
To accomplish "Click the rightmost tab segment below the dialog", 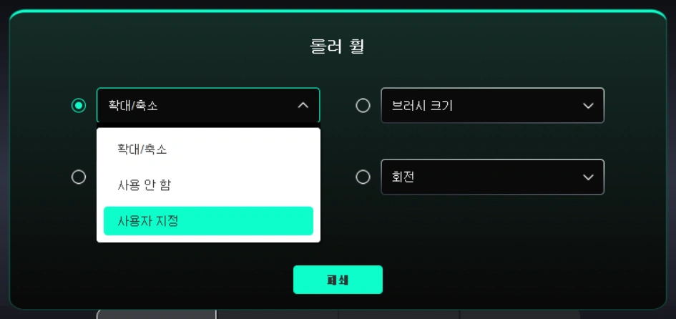I will [517, 314].
